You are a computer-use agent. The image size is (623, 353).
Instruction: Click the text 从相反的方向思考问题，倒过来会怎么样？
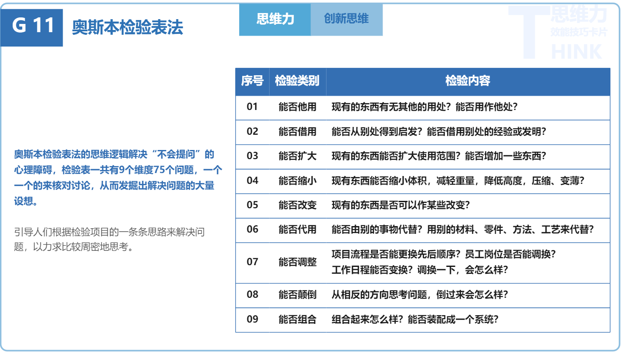click(420, 295)
